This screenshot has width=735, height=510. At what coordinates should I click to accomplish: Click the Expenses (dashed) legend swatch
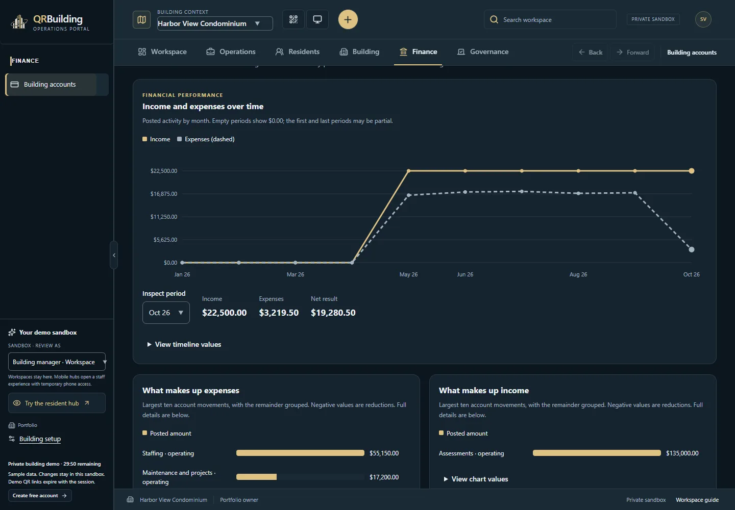click(x=180, y=139)
